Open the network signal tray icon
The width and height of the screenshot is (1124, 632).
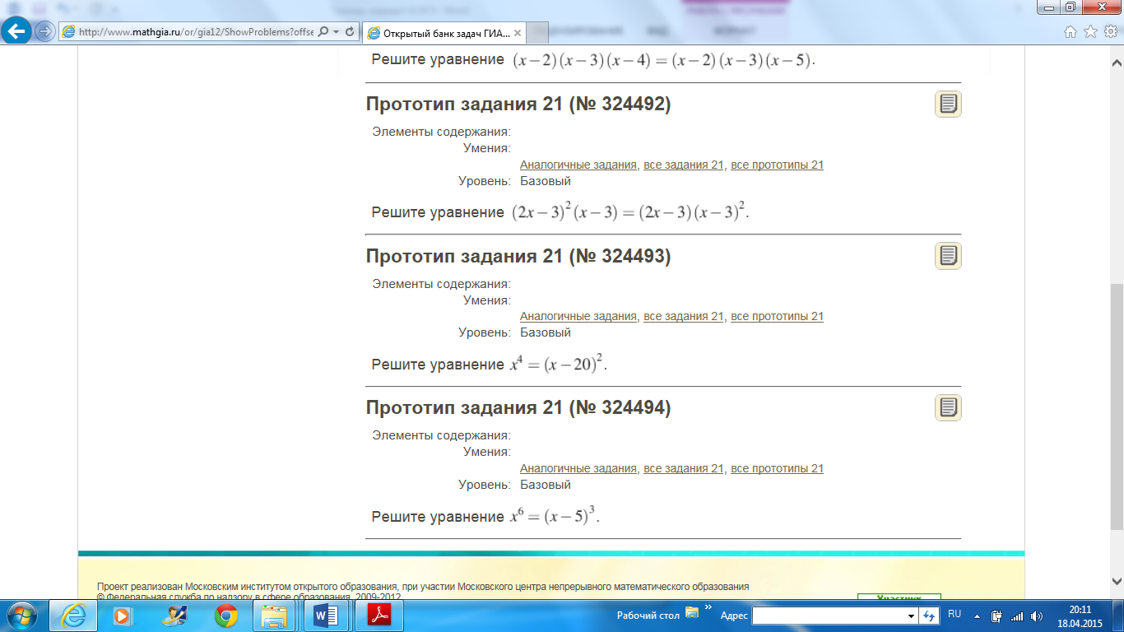pyautogui.click(x=1017, y=616)
